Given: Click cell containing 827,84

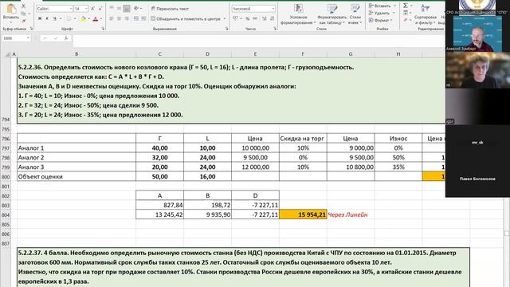Looking at the screenshot, I should (159, 206).
